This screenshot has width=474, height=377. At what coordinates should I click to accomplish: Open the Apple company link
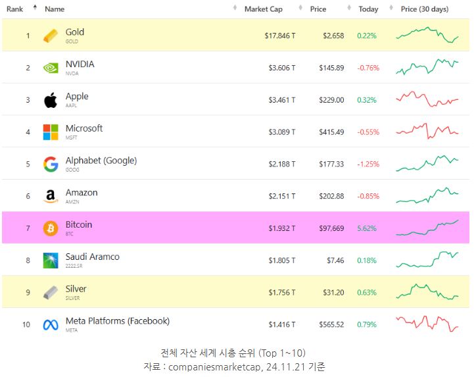pos(77,96)
